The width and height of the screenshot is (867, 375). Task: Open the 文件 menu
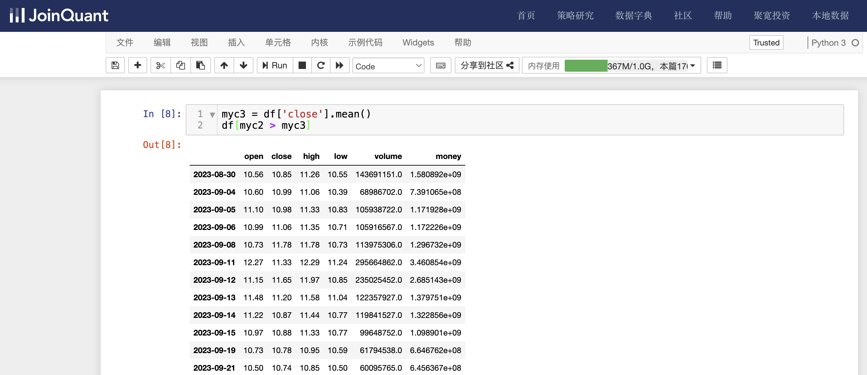click(125, 42)
